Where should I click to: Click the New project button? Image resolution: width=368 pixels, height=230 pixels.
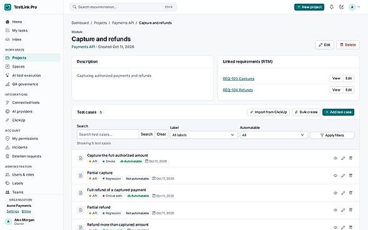point(309,7)
